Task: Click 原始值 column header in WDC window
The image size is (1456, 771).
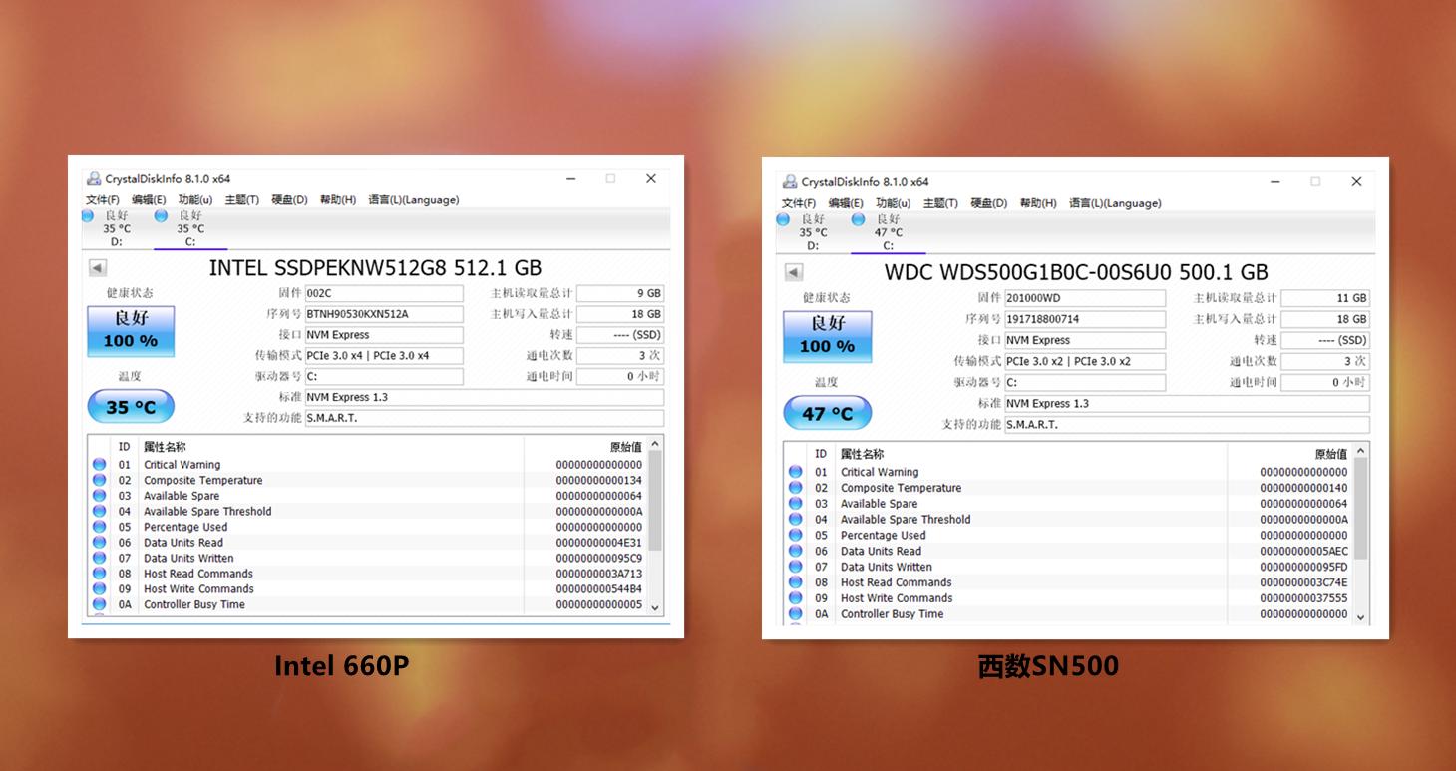Action: pyautogui.click(x=1330, y=454)
